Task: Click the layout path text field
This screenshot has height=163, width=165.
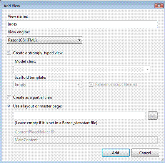Action: [x=80, y=115]
